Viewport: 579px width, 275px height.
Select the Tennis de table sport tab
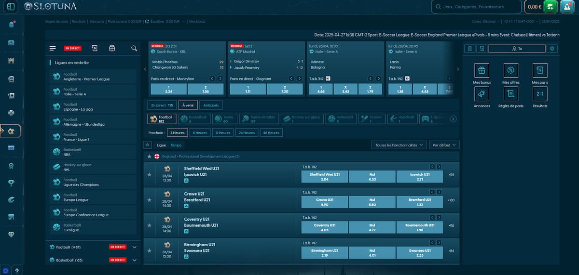tap(259, 119)
